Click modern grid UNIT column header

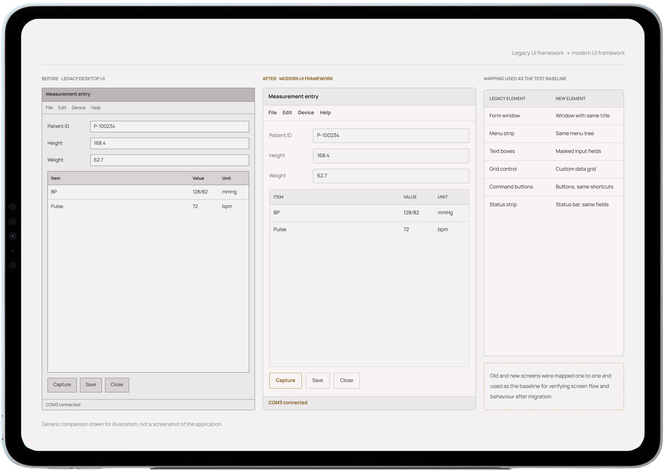pos(443,197)
